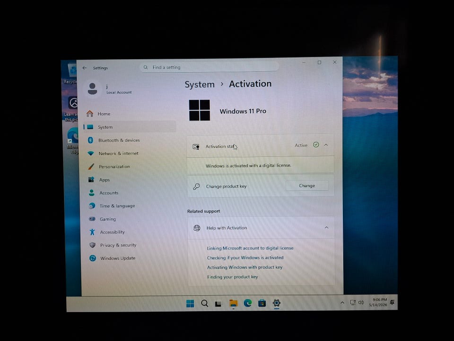
Task: Click the Find a setting search box
Action: tap(209, 67)
